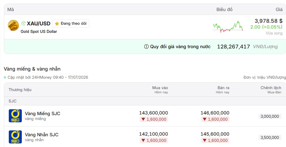Open the Vàng Nhẫn SJC product link
The height and width of the screenshot is (147, 286).
(42, 135)
